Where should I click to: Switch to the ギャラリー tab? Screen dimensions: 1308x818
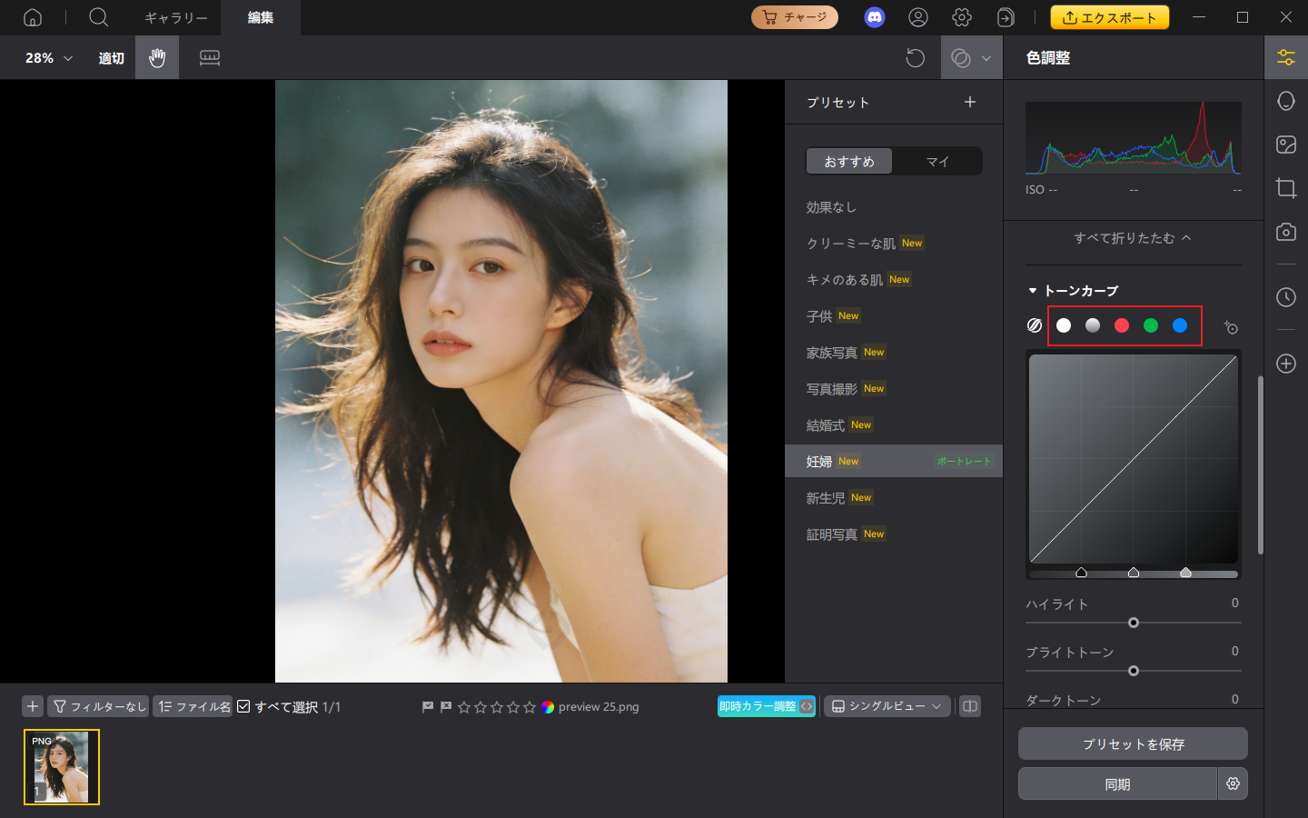(176, 17)
